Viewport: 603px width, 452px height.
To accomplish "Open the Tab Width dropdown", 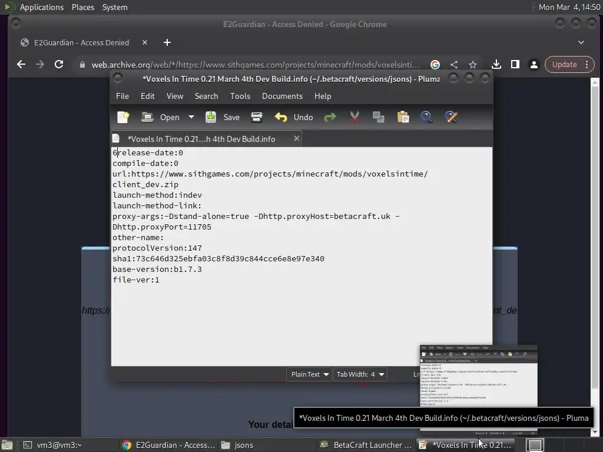I will [x=360, y=374].
